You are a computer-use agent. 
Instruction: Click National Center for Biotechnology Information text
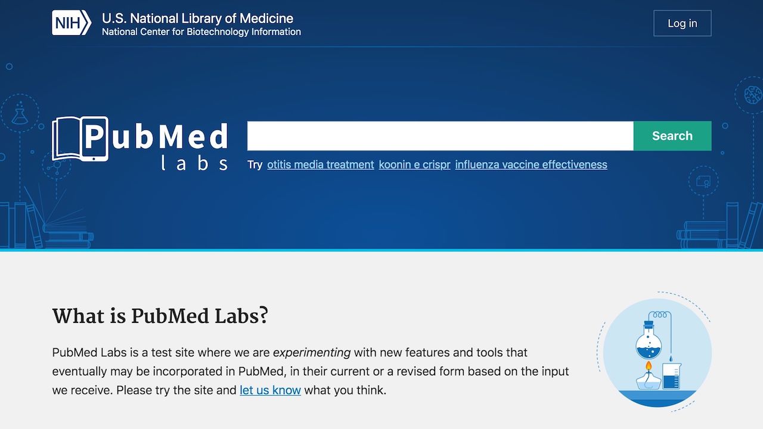click(x=201, y=32)
